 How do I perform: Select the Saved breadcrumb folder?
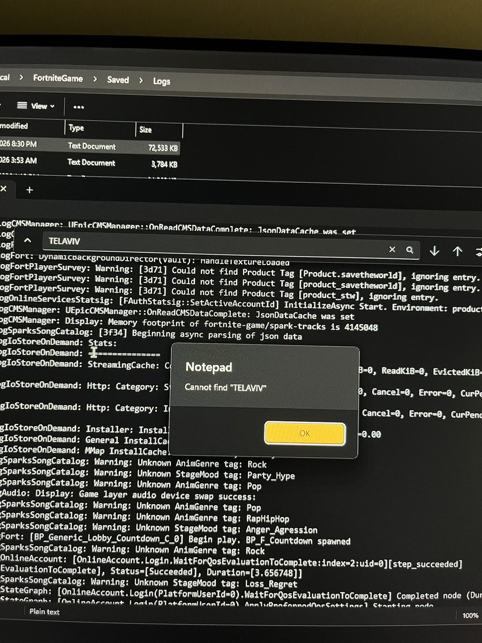coord(118,80)
